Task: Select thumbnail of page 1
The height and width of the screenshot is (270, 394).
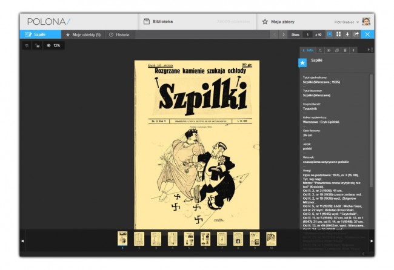Action: [x=122, y=239]
